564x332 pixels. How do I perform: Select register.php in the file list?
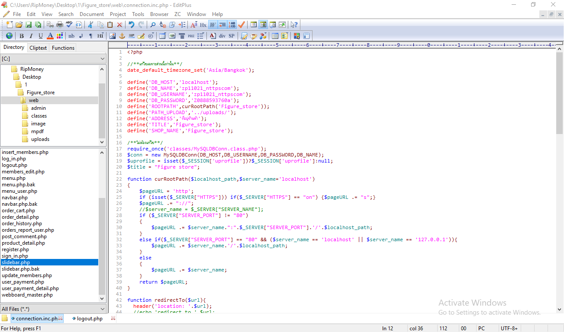click(16, 249)
